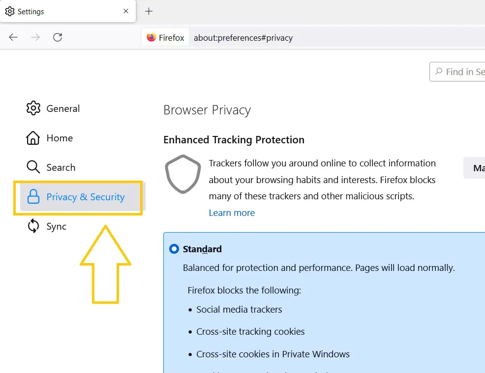Reload the current page

click(x=58, y=37)
